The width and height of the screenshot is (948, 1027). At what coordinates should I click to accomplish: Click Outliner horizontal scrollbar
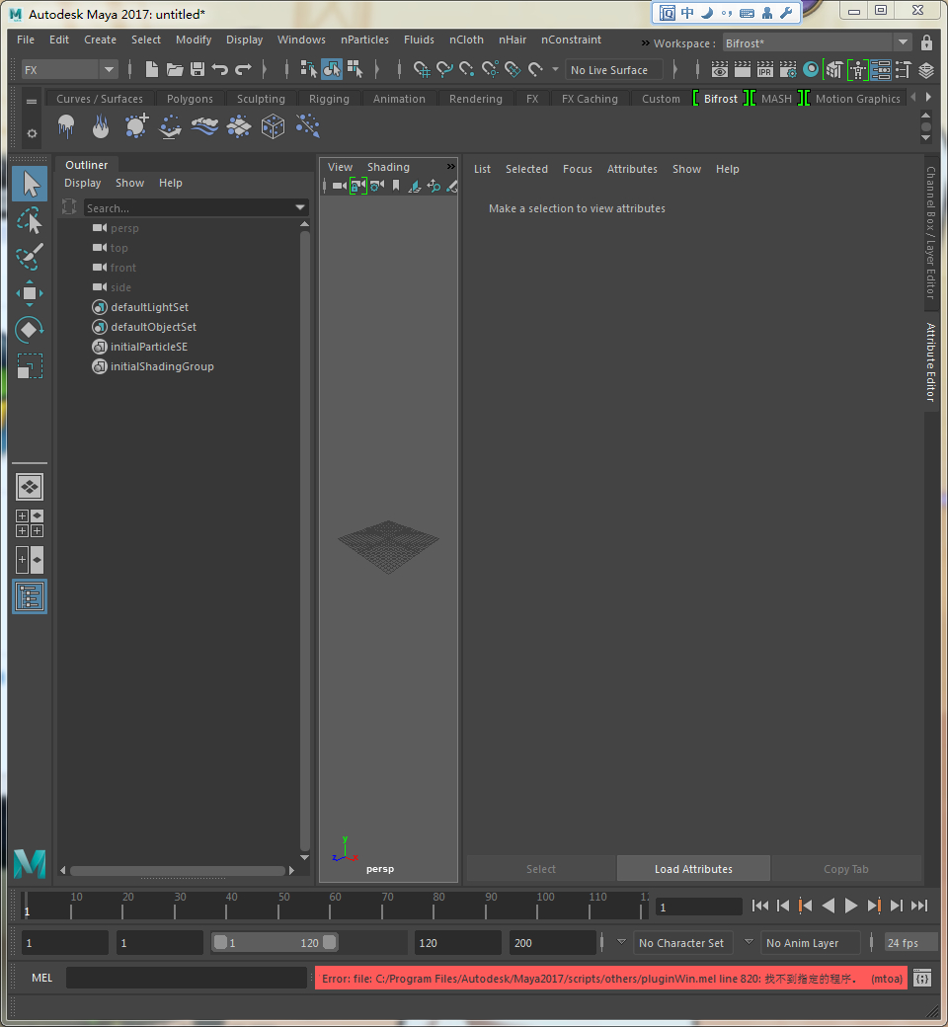177,870
